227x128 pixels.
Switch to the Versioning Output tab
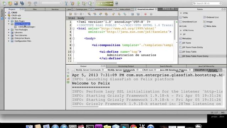(x=126, y=66)
